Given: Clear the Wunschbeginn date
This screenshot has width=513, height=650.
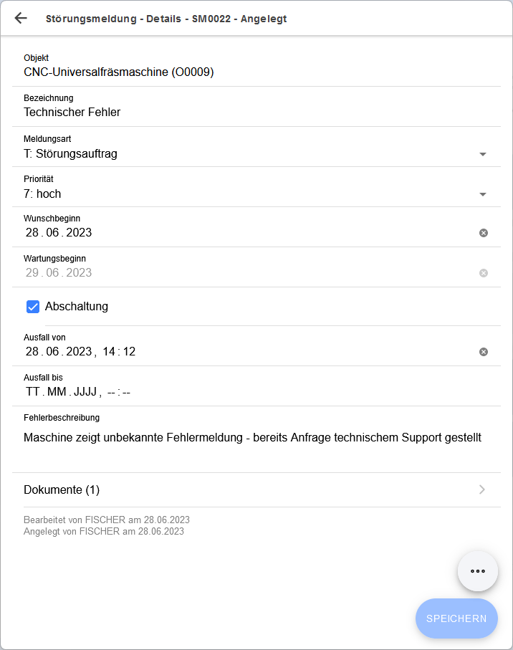Looking at the screenshot, I should point(484,233).
